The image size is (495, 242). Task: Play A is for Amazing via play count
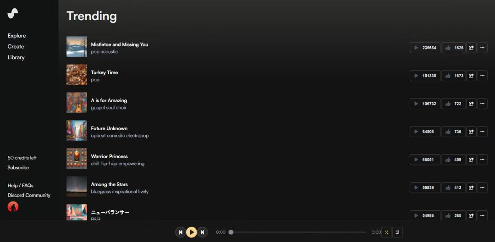[x=425, y=104]
